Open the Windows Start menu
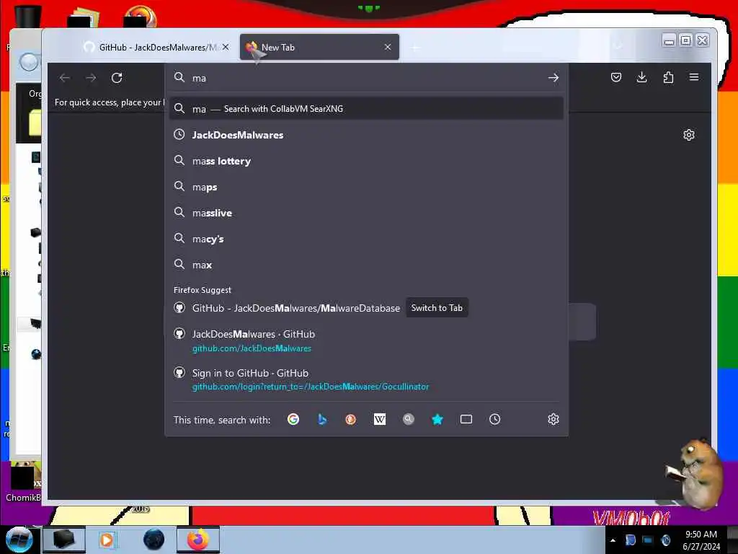738x554 pixels. click(x=19, y=540)
